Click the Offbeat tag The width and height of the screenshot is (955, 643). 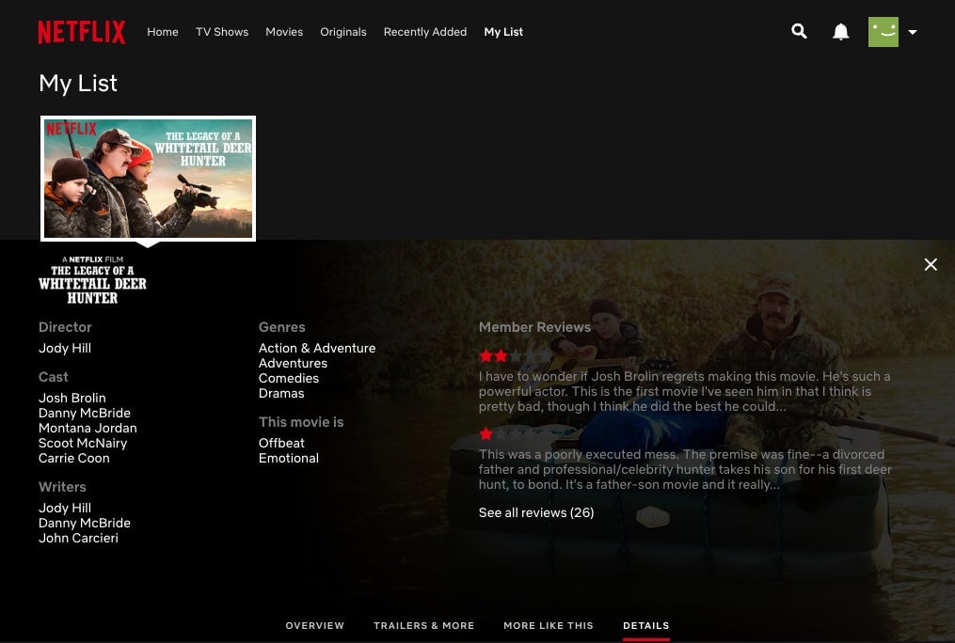pos(280,443)
